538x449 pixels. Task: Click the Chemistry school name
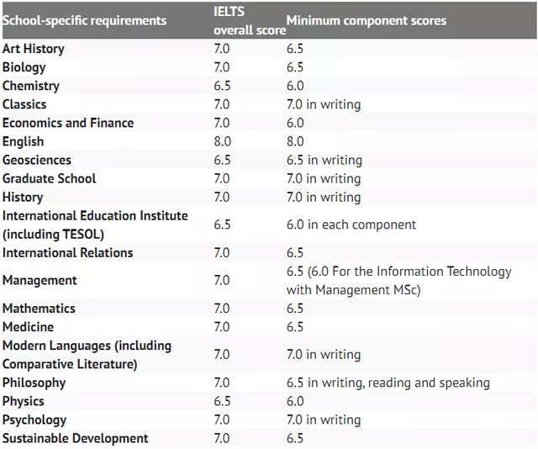(x=31, y=86)
